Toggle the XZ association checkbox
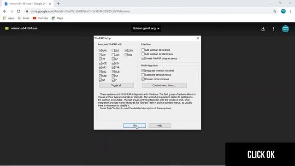The height and width of the screenshot is (166, 295). tap(113, 76)
